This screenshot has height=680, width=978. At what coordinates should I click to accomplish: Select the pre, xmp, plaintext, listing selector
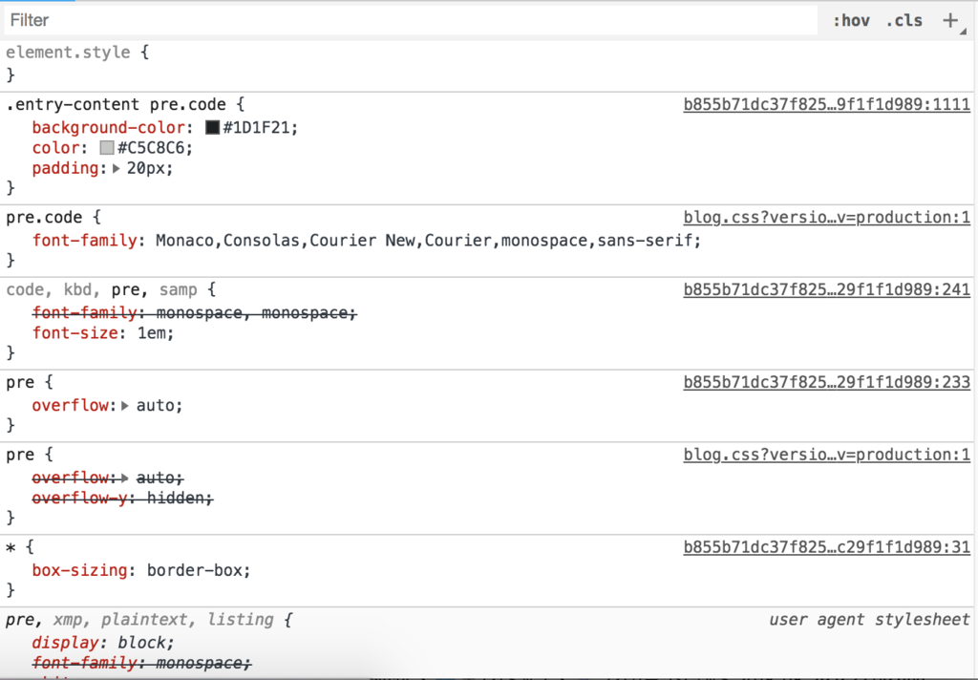tap(139, 620)
